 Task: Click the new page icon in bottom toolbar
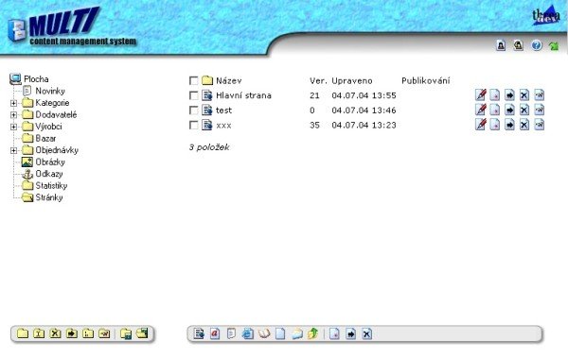199,333
